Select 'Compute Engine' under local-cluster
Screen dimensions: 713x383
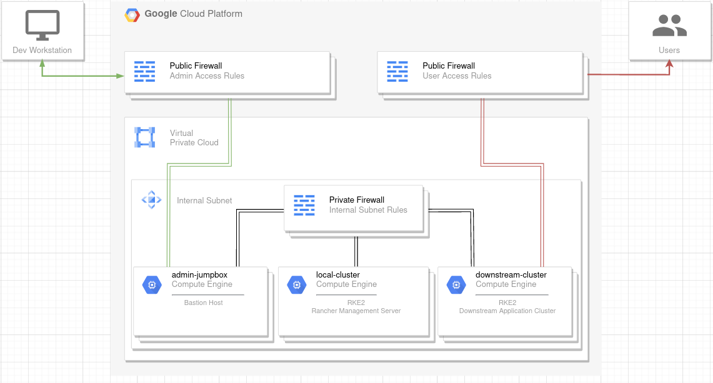point(346,284)
